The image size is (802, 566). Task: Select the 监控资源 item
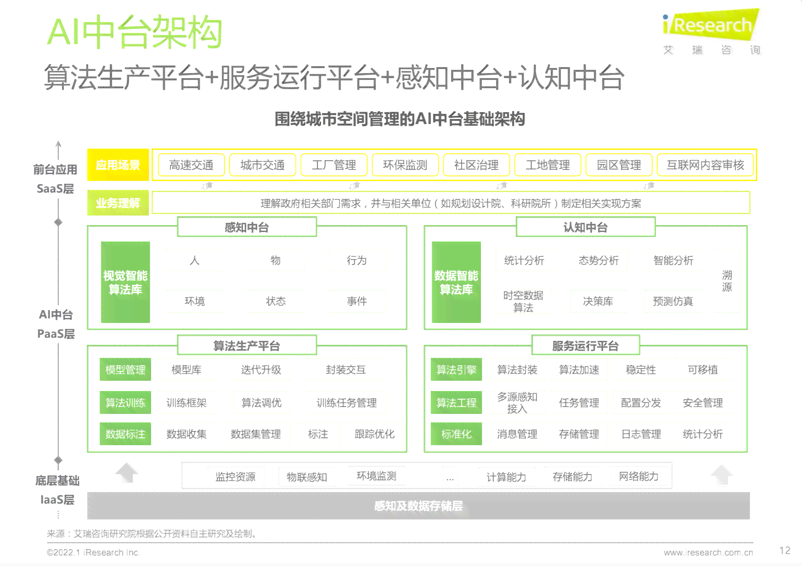(x=235, y=477)
